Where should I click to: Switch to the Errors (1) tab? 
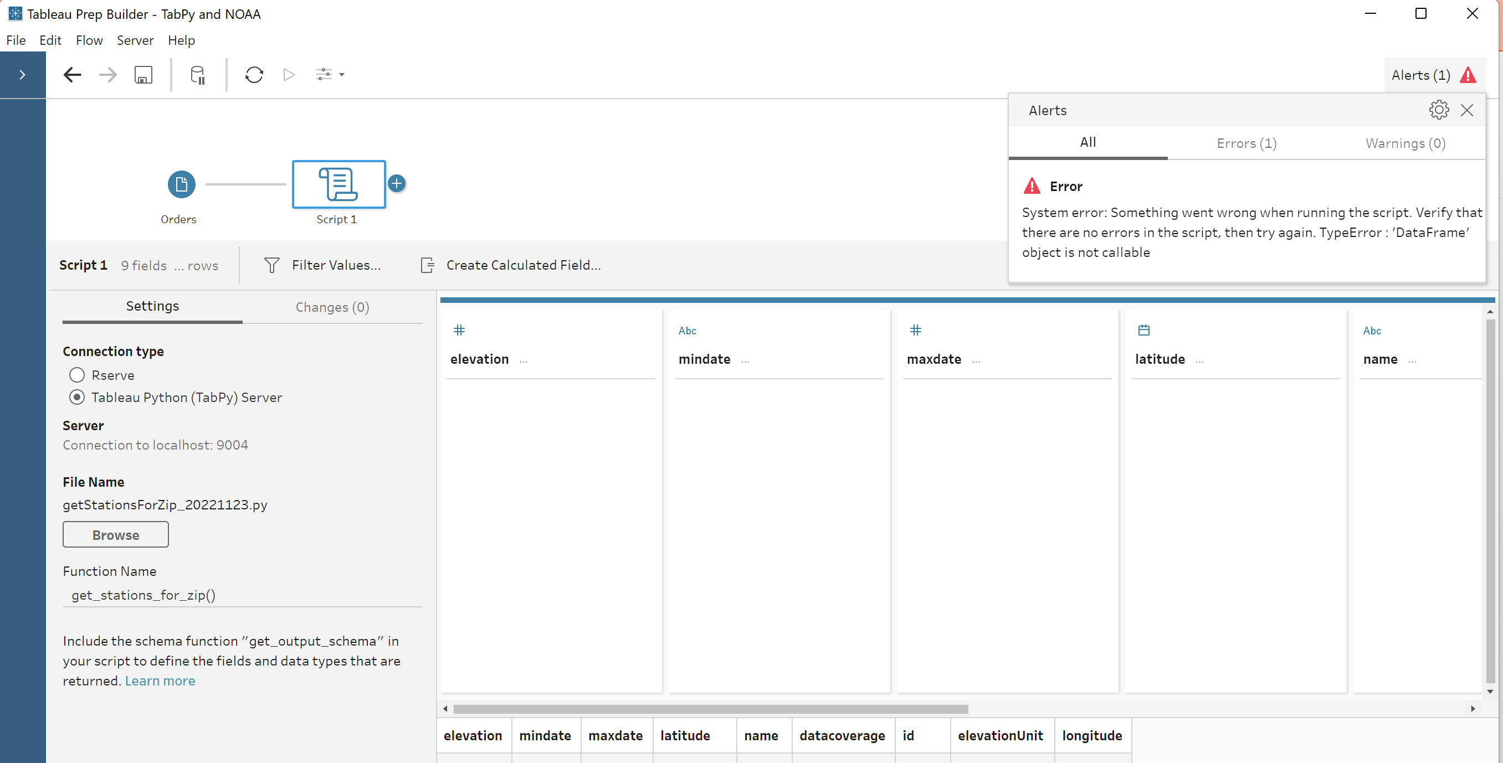coord(1246,143)
